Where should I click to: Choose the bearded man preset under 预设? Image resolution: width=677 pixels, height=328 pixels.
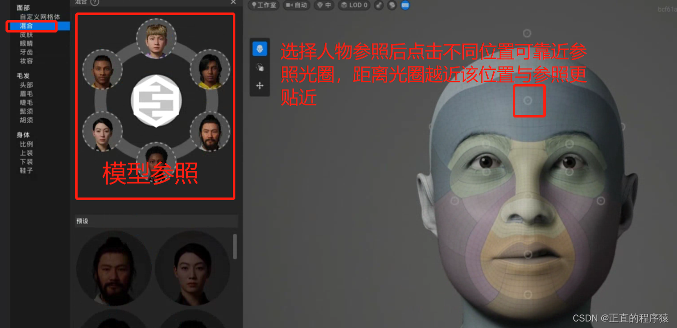(114, 268)
